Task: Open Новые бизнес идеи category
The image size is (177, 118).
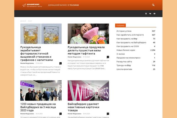Action: click(x=126, y=50)
